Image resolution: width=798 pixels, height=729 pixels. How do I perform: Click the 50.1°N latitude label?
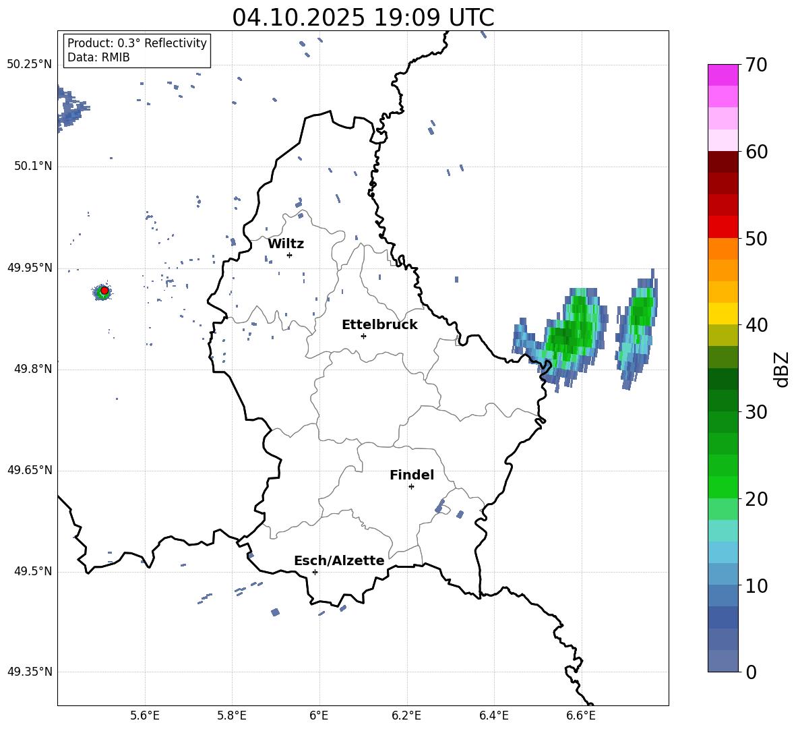pos(33,166)
